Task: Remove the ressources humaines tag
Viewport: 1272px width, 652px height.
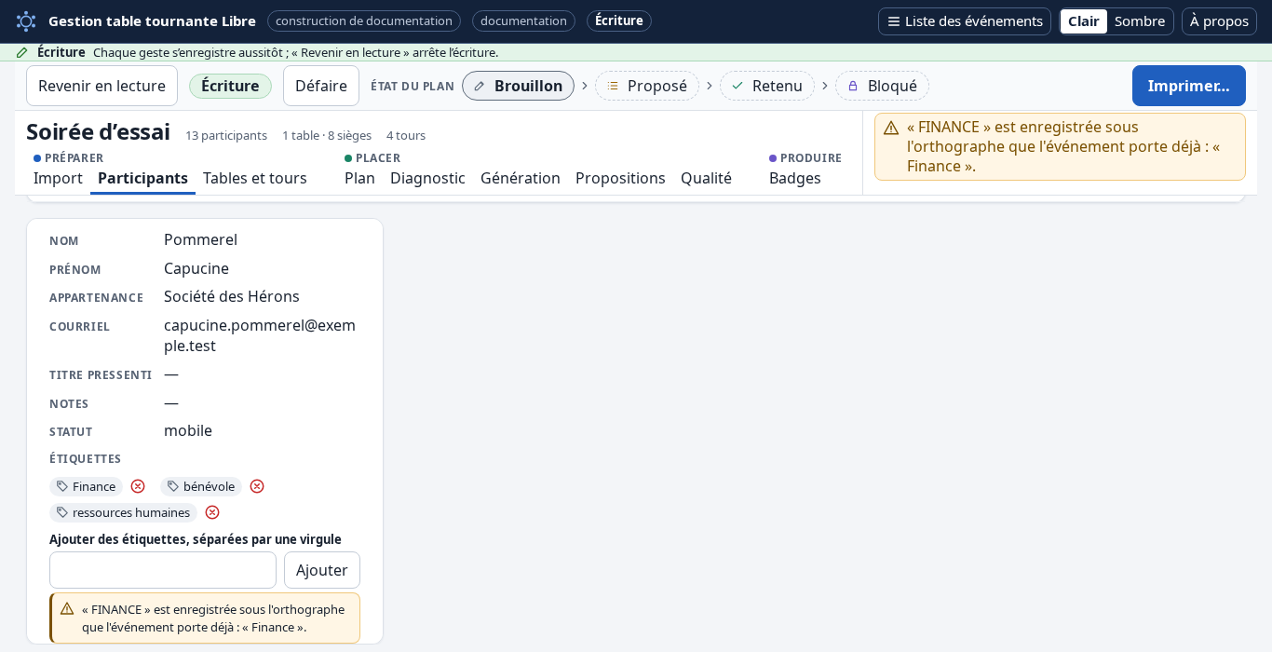Action: (212, 512)
